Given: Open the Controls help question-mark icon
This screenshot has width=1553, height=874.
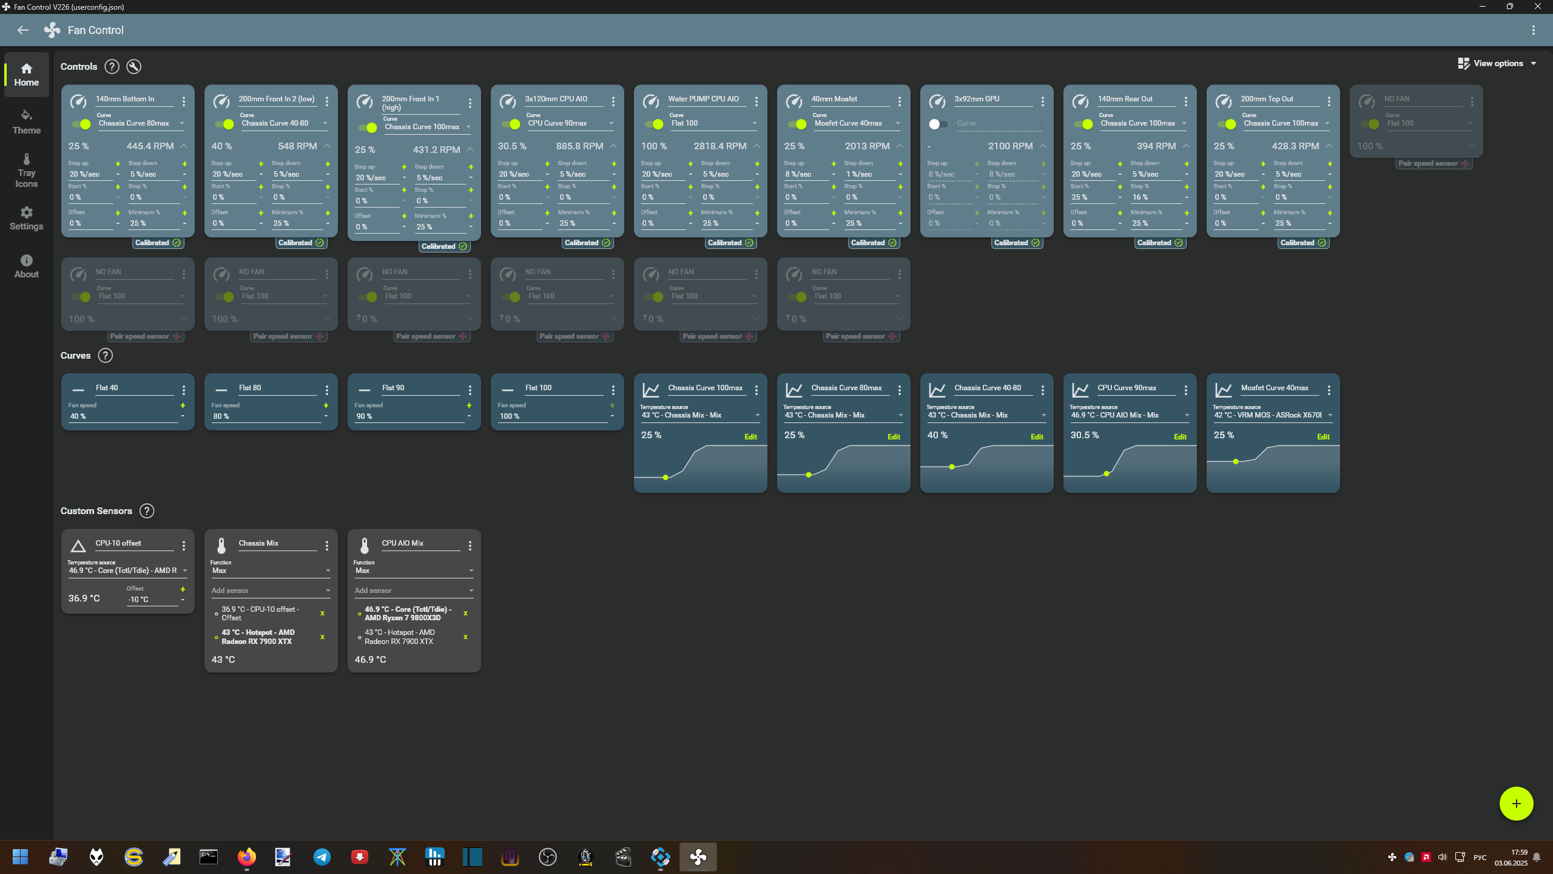Looking at the screenshot, I should click(x=112, y=67).
